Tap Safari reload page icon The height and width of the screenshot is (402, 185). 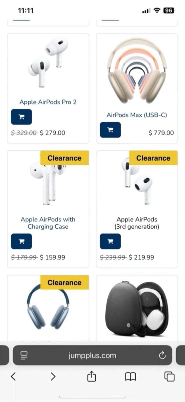(x=162, y=355)
